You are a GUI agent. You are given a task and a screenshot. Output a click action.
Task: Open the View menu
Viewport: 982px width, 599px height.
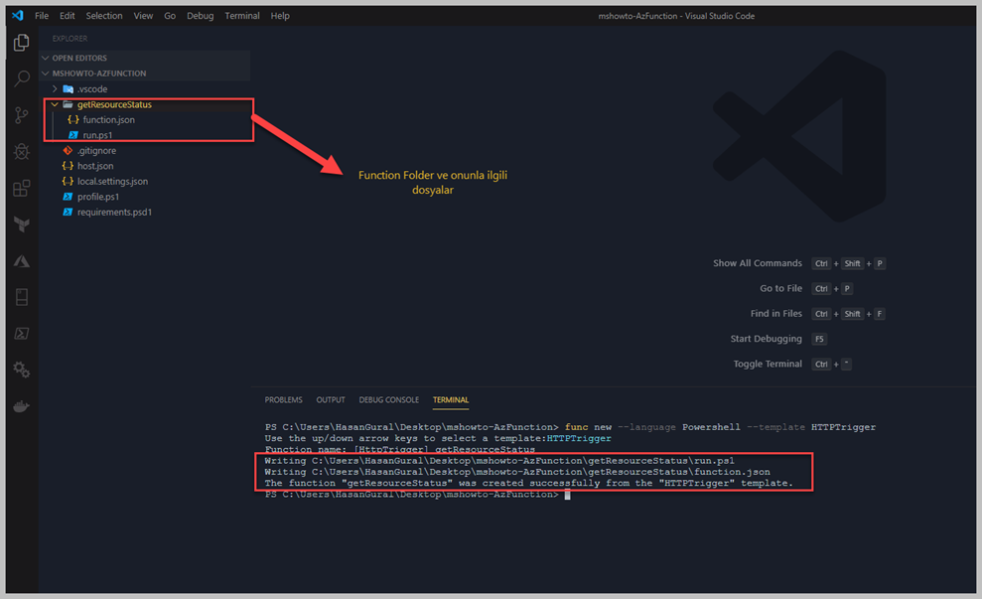[x=143, y=16]
